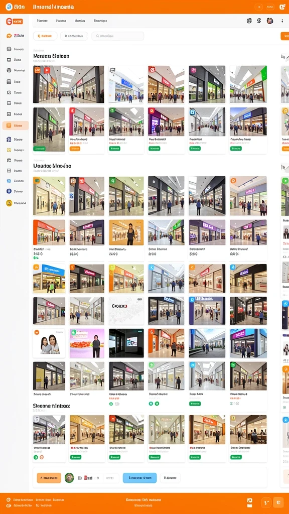Open the large first mall thumbnail

(68, 84)
